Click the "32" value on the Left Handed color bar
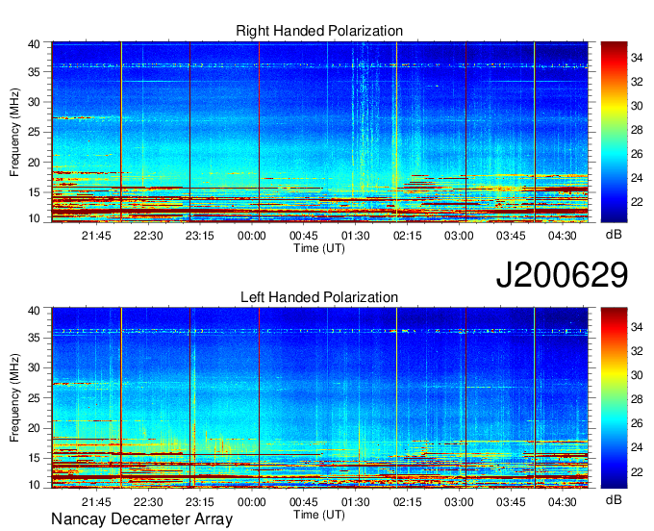Viewport: 654px width, 531px height. pos(637,351)
